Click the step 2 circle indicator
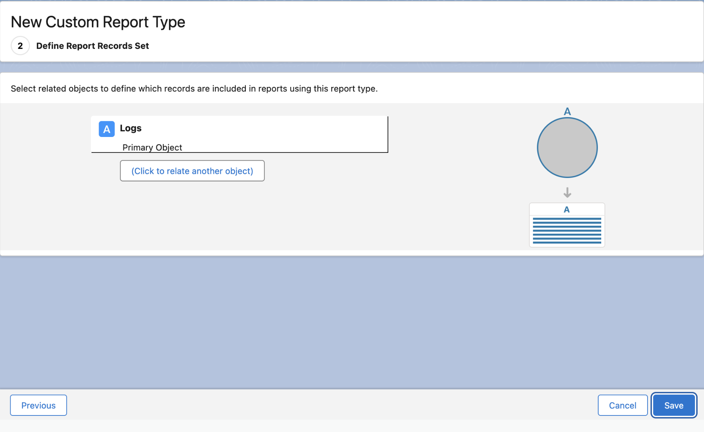The width and height of the screenshot is (704, 432). tap(20, 46)
